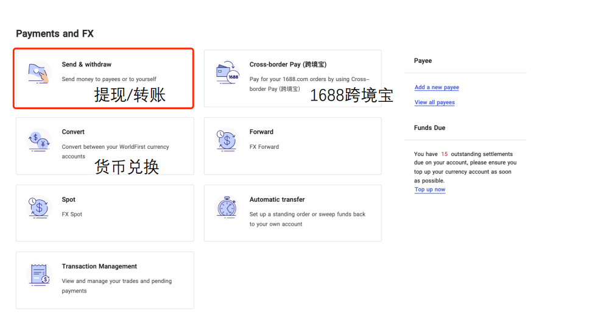Click the 15 outstanding settlements number
This screenshot has height=328, width=609.
[445, 154]
